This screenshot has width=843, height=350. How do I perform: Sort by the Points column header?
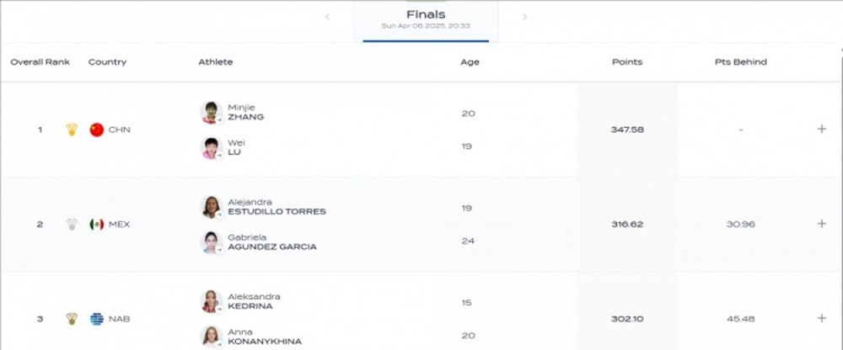pyautogui.click(x=627, y=61)
